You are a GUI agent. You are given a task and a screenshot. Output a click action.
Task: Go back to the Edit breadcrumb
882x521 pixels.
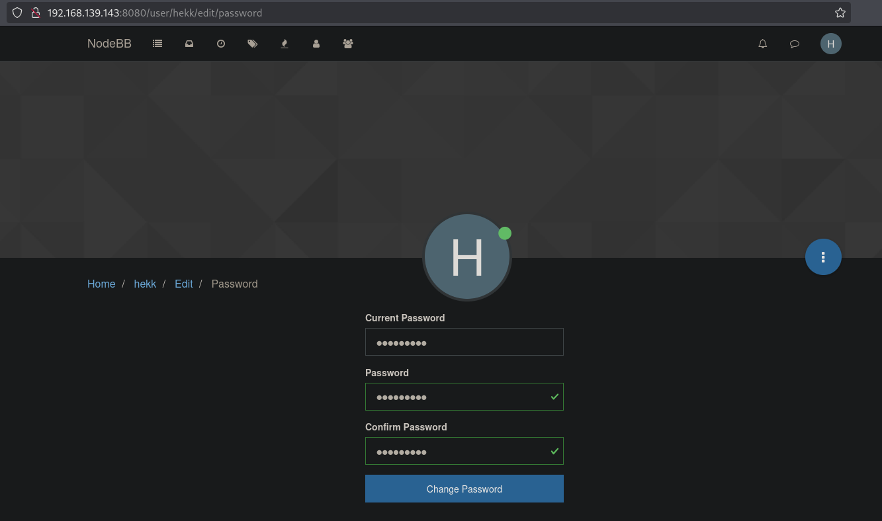[x=184, y=284]
